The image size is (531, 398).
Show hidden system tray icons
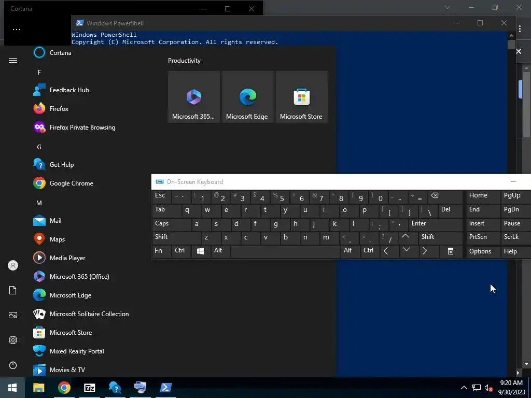[464, 388]
